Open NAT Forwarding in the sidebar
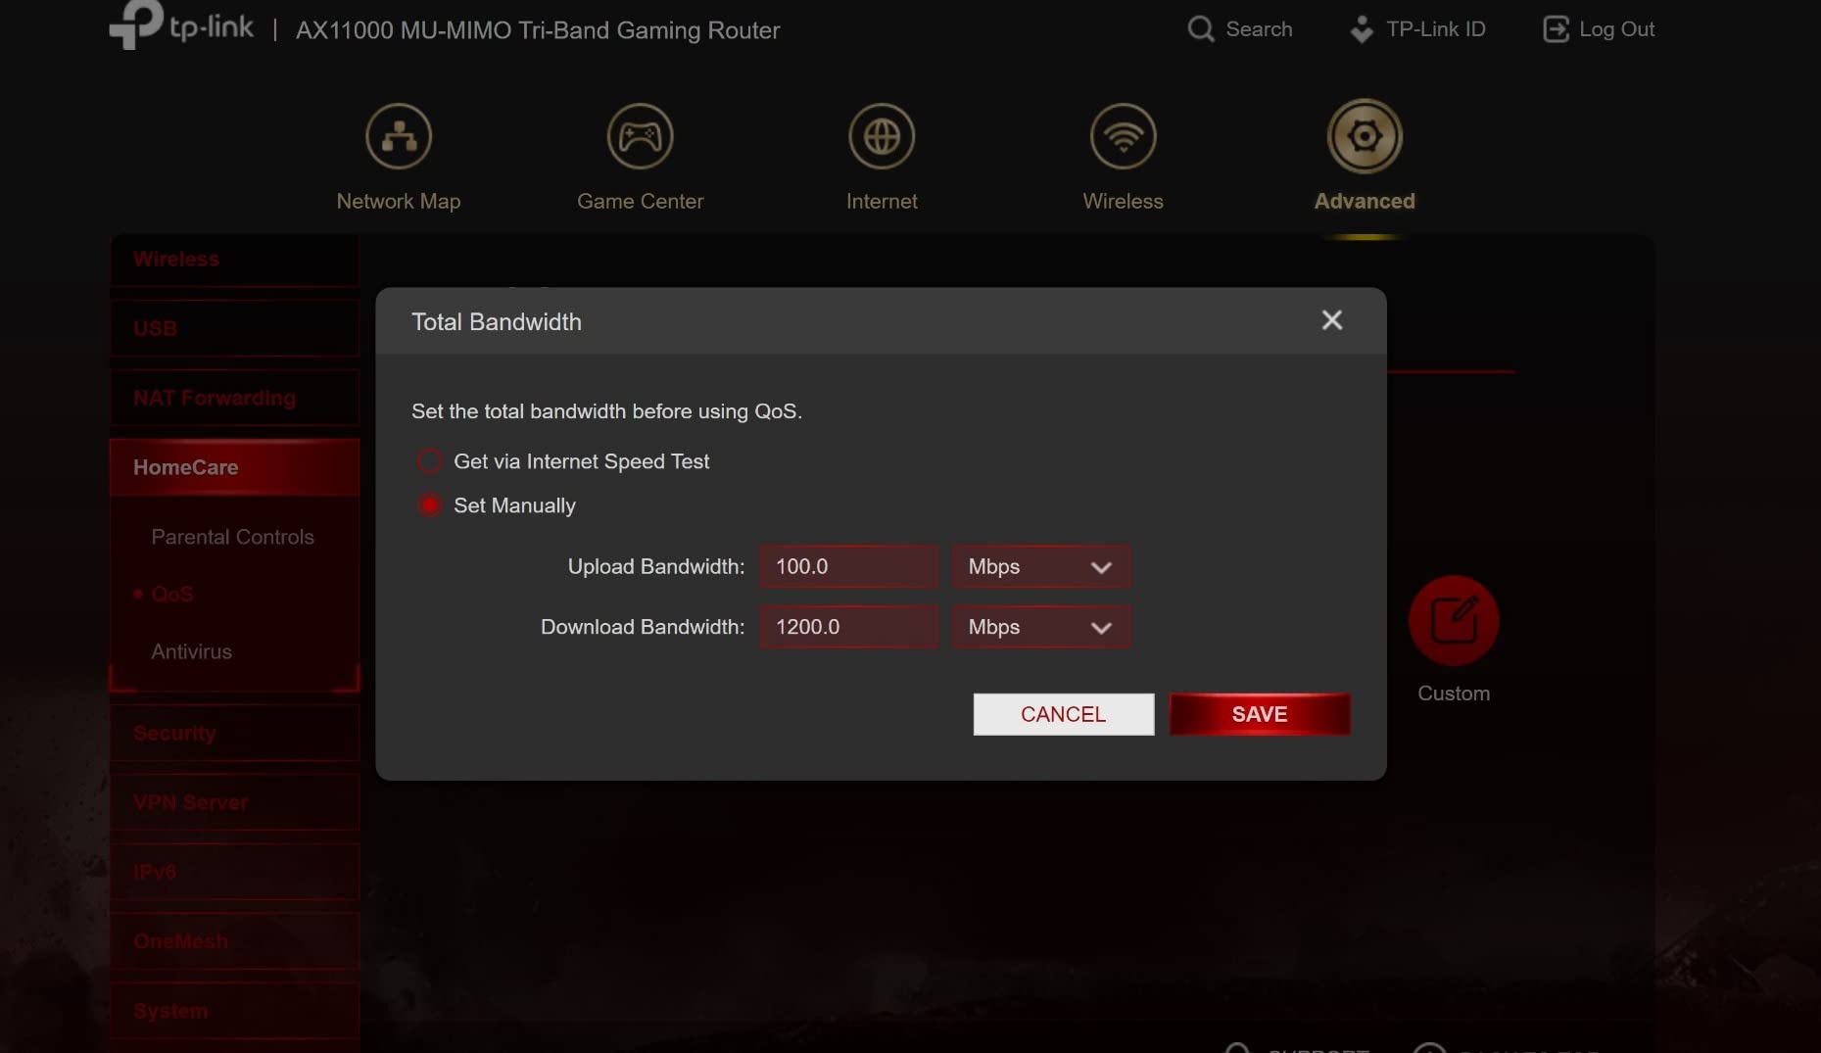Viewport: 1821px width, 1053px height. (x=234, y=399)
